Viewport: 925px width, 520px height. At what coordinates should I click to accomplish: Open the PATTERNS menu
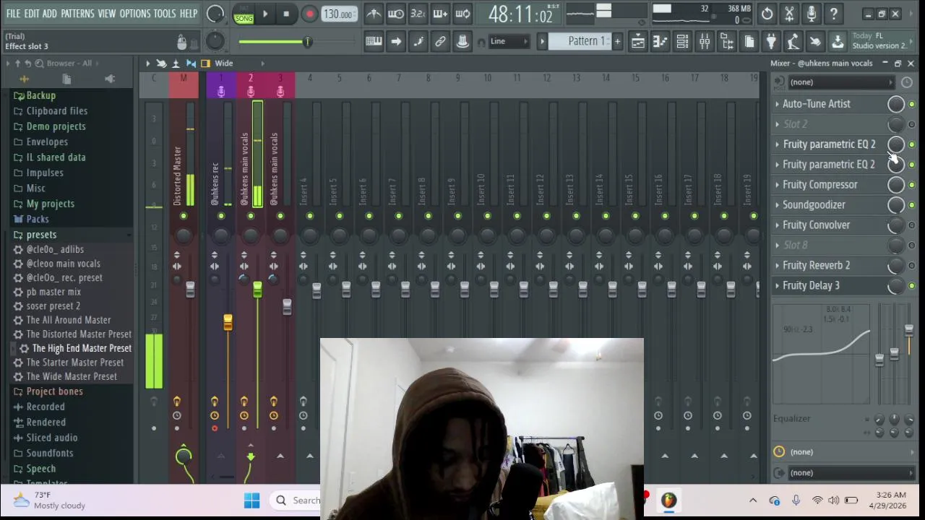pos(77,14)
